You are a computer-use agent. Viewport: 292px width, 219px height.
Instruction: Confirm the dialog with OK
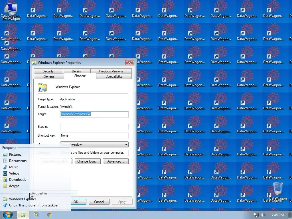76,202
